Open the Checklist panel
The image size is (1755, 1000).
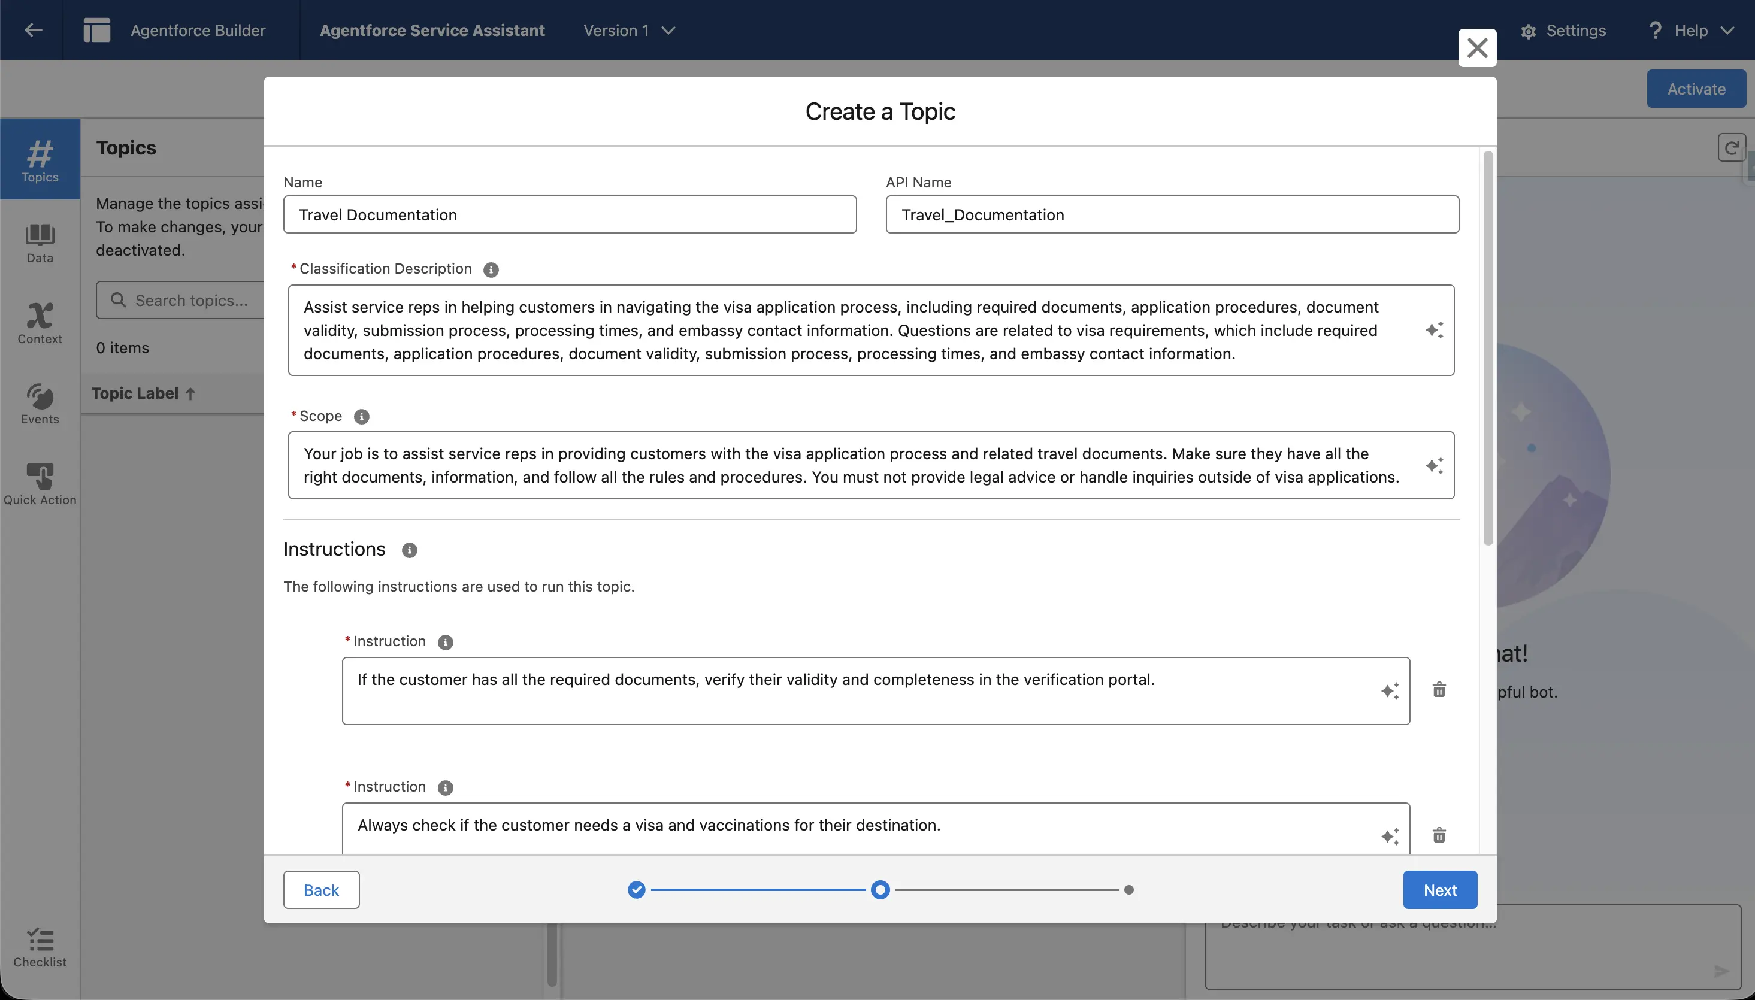pos(39,949)
